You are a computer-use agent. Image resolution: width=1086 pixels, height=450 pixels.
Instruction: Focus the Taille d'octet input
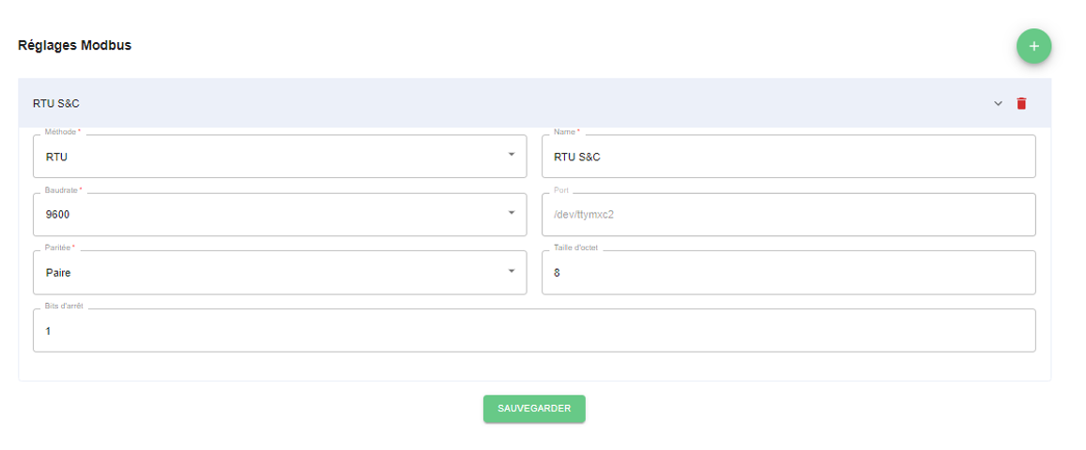coord(788,273)
